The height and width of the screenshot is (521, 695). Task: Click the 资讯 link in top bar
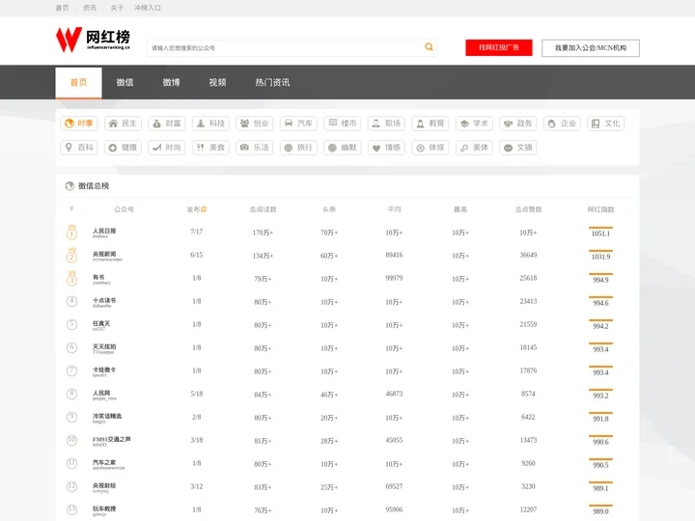(x=90, y=8)
